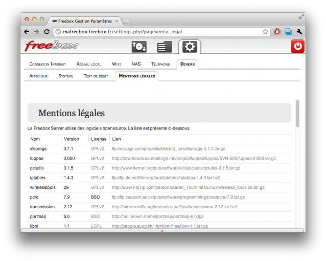Open the portmap-6.0.tgz link
This screenshot has height=261, width=326.
(x=157, y=216)
